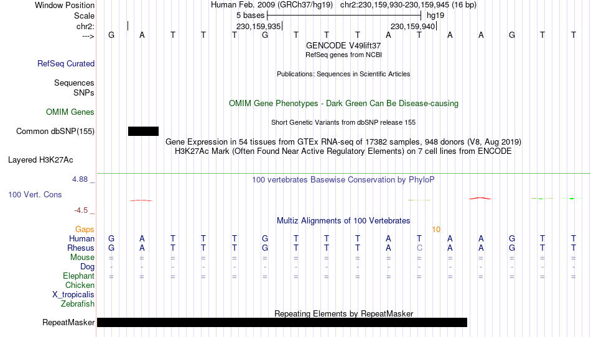This screenshot has width=591, height=337.
Task: Click the GENCODE V49lift37 track title
Action: coord(343,45)
